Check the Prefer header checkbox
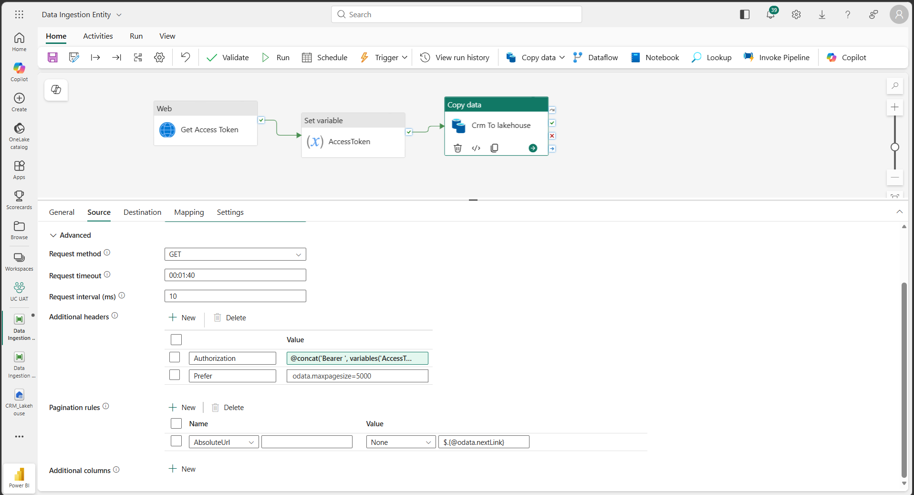The height and width of the screenshot is (495, 914). click(175, 375)
